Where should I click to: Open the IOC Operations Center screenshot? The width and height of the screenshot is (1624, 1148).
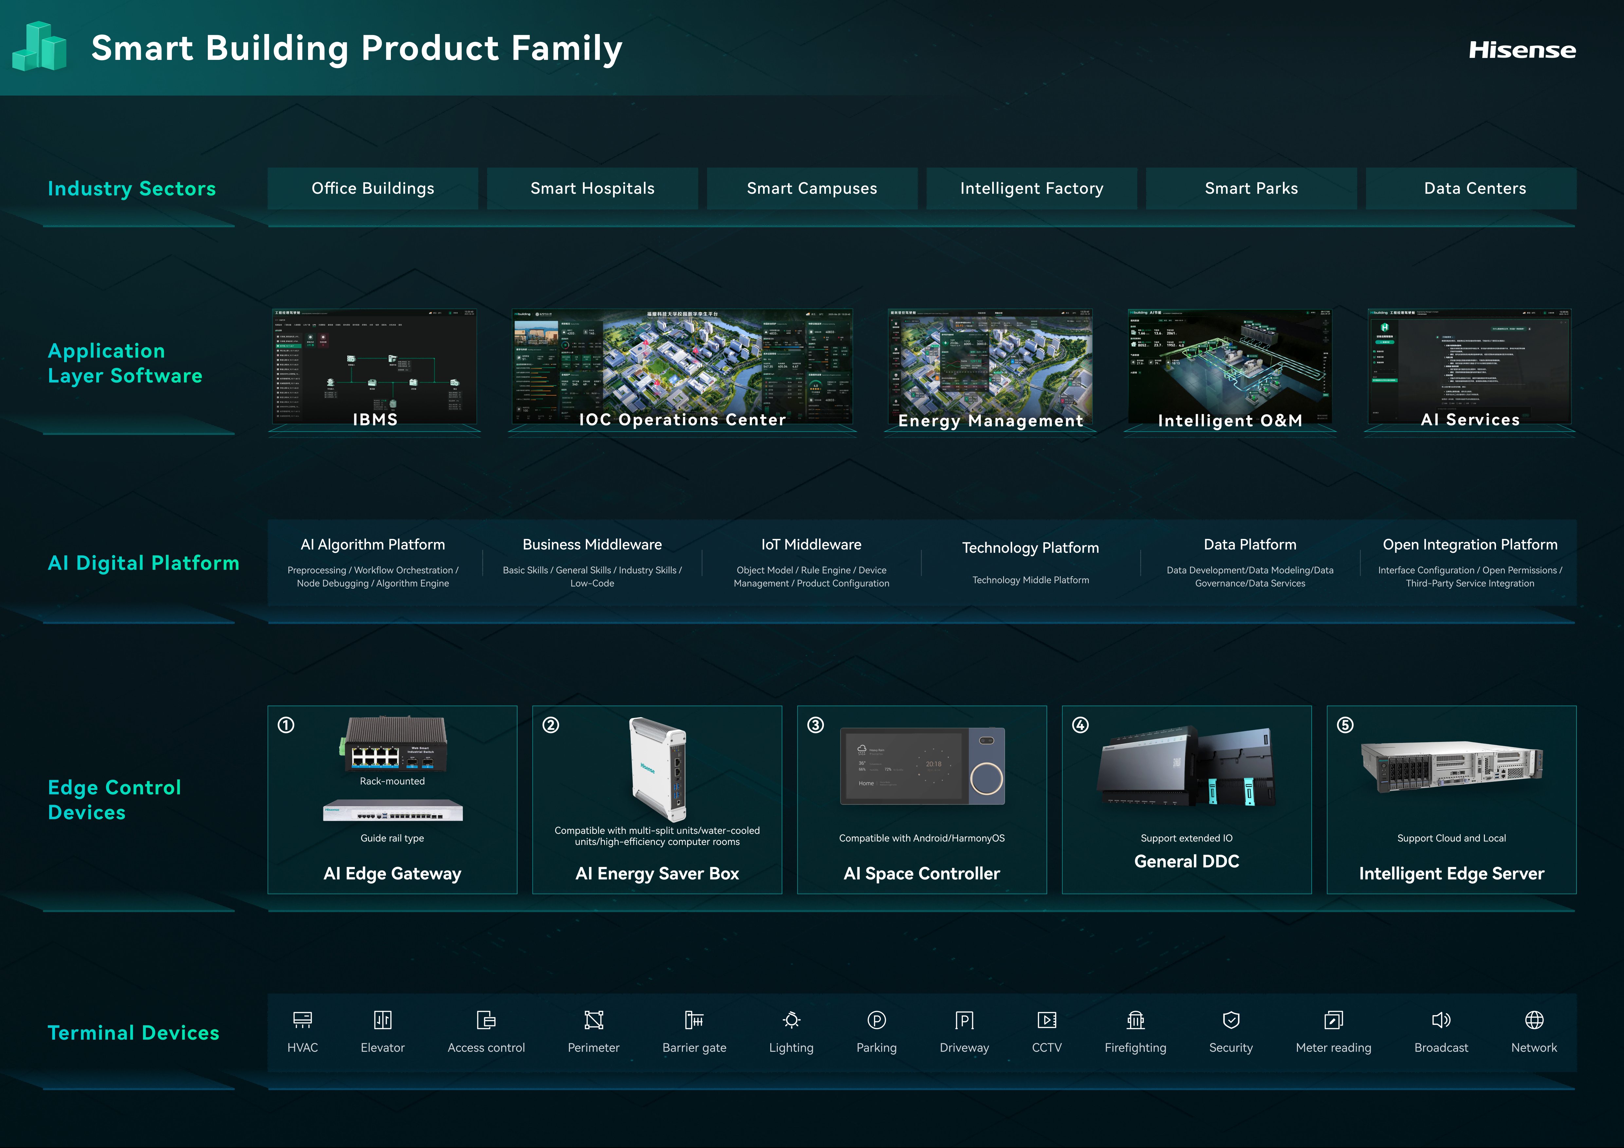pyautogui.click(x=683, y=368)
